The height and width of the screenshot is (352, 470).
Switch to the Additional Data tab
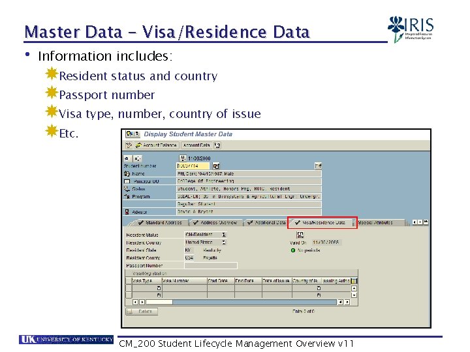click(x=267, y=222)
